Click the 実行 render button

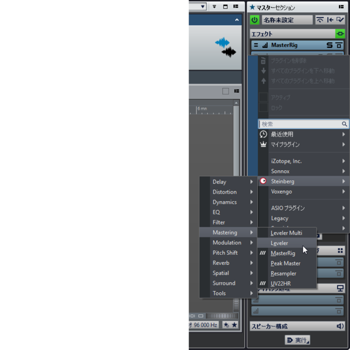297,340
